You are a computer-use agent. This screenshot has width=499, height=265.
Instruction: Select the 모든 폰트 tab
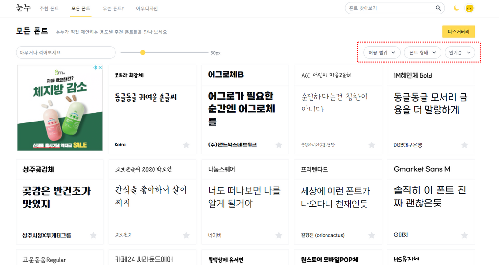[x=80, y=9]
